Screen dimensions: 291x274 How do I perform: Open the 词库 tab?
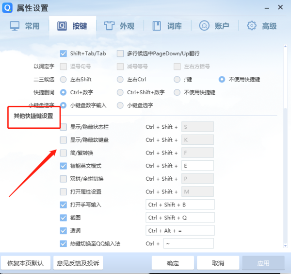pos(167,26)
